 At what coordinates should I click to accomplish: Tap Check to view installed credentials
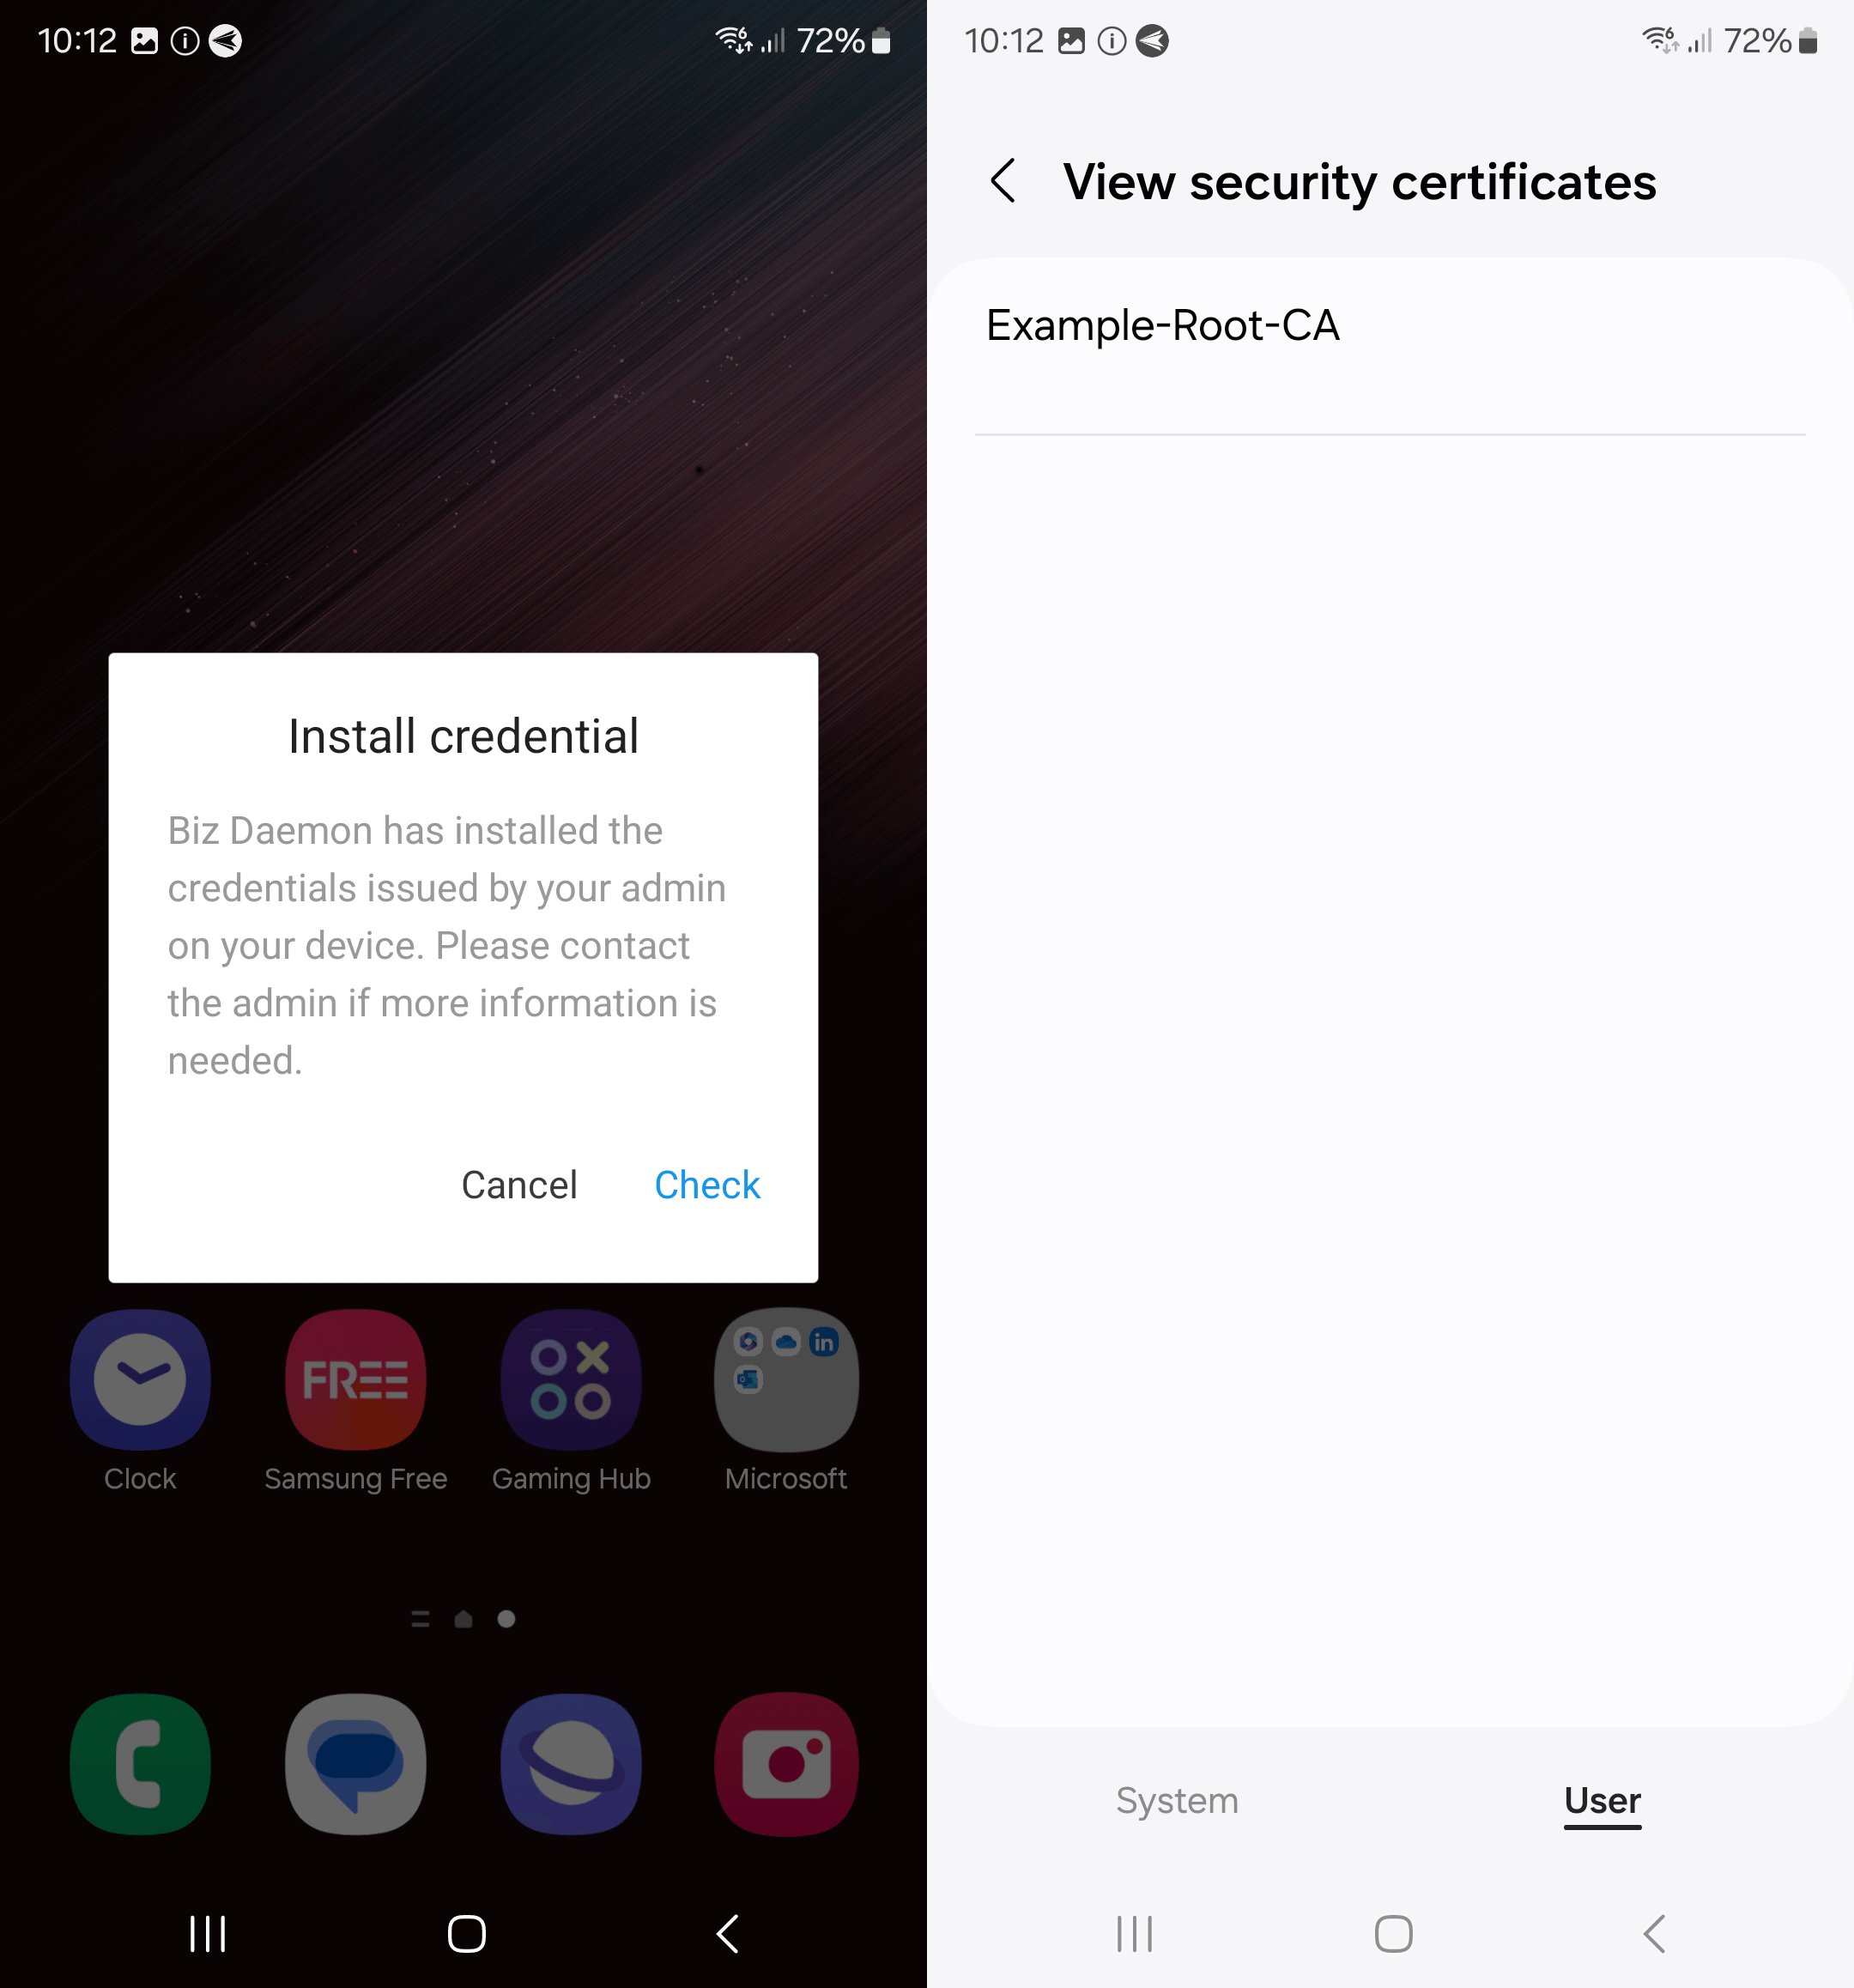tap(706, 1185)
